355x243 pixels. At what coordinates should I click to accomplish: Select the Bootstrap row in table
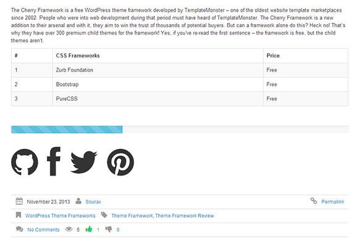[180, 84]
